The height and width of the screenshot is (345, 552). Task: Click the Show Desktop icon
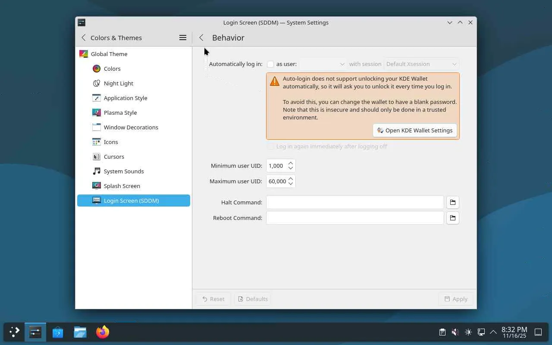point(538,332)
